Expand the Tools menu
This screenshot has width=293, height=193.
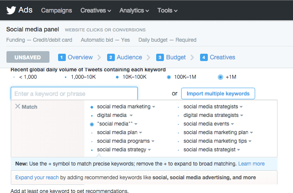tap(167, 10)
